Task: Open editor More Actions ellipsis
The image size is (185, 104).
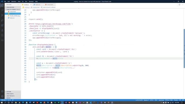Action: click(x=182, y=5)
